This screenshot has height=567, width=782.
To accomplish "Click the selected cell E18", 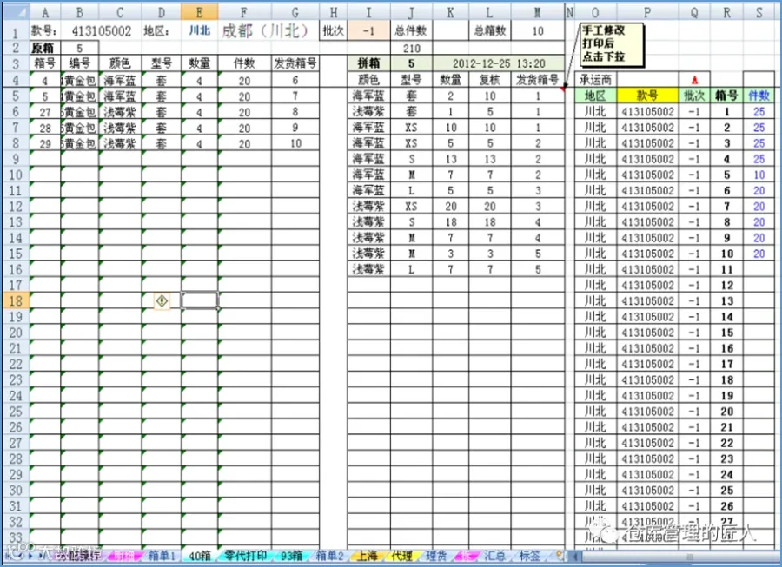I will click(200, 301).
